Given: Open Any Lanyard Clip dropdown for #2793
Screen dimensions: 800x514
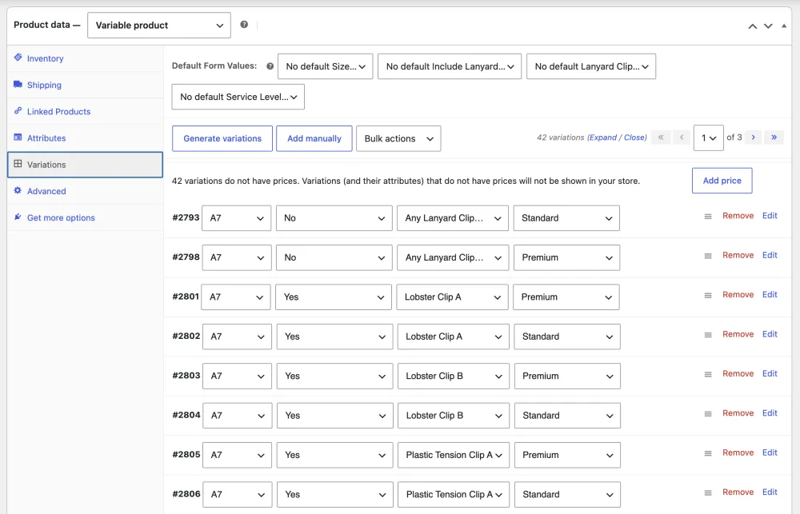Looking at the screenshot, I should click(453, 218).
